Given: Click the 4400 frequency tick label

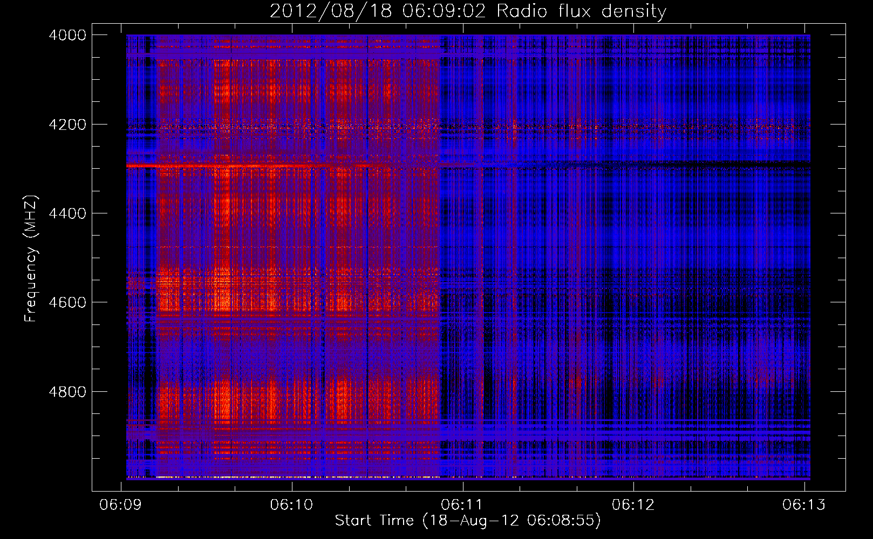Looking at the screenshot, I should [67, 213].
